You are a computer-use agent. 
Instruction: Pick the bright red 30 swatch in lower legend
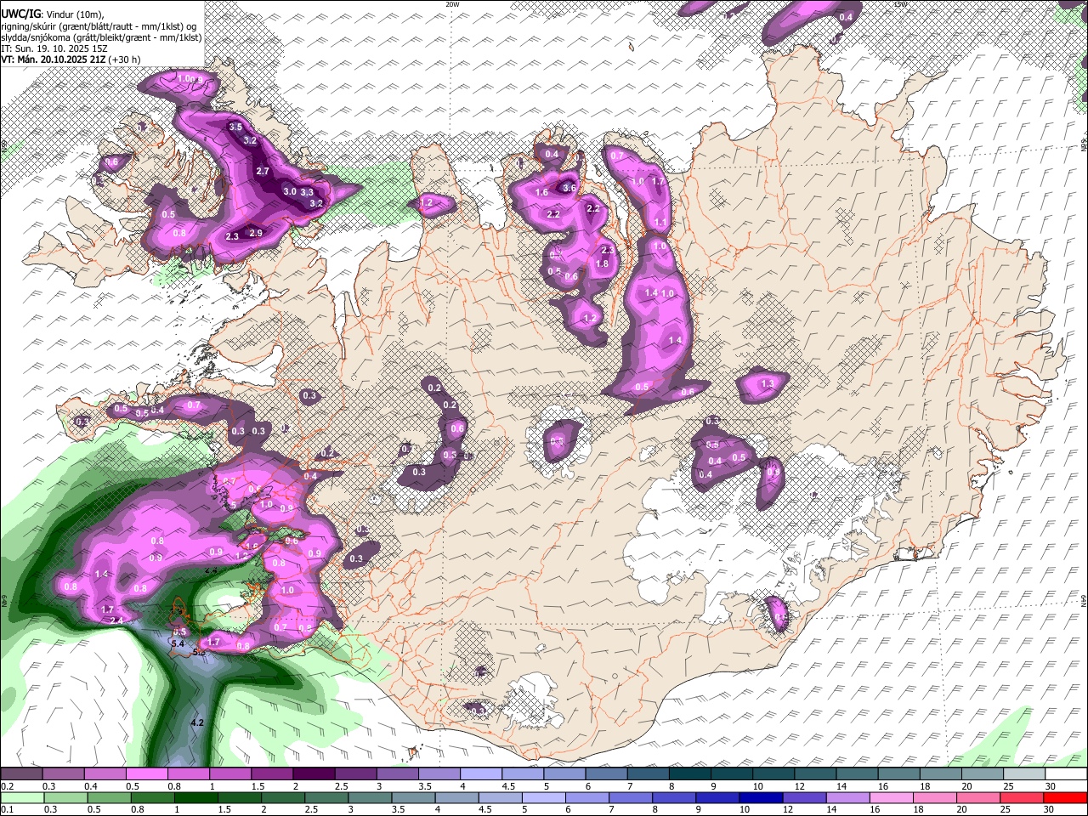[x=1067, y=798]
